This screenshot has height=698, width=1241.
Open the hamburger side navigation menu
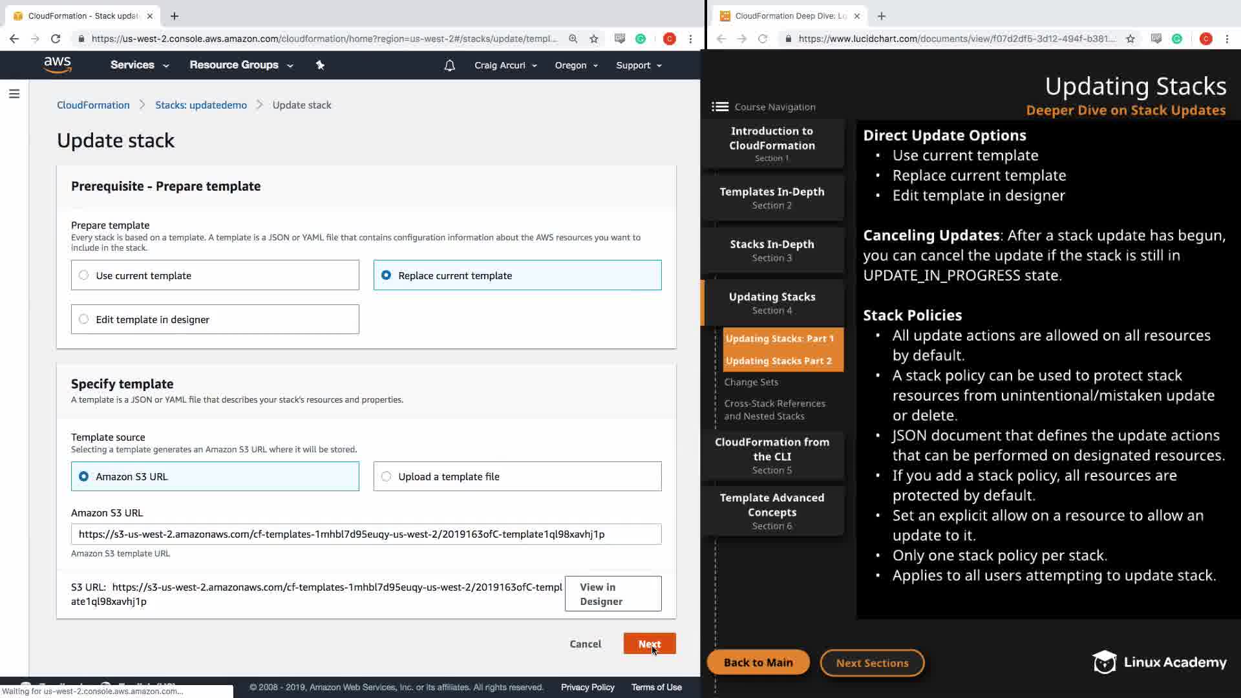coord(14,94)
